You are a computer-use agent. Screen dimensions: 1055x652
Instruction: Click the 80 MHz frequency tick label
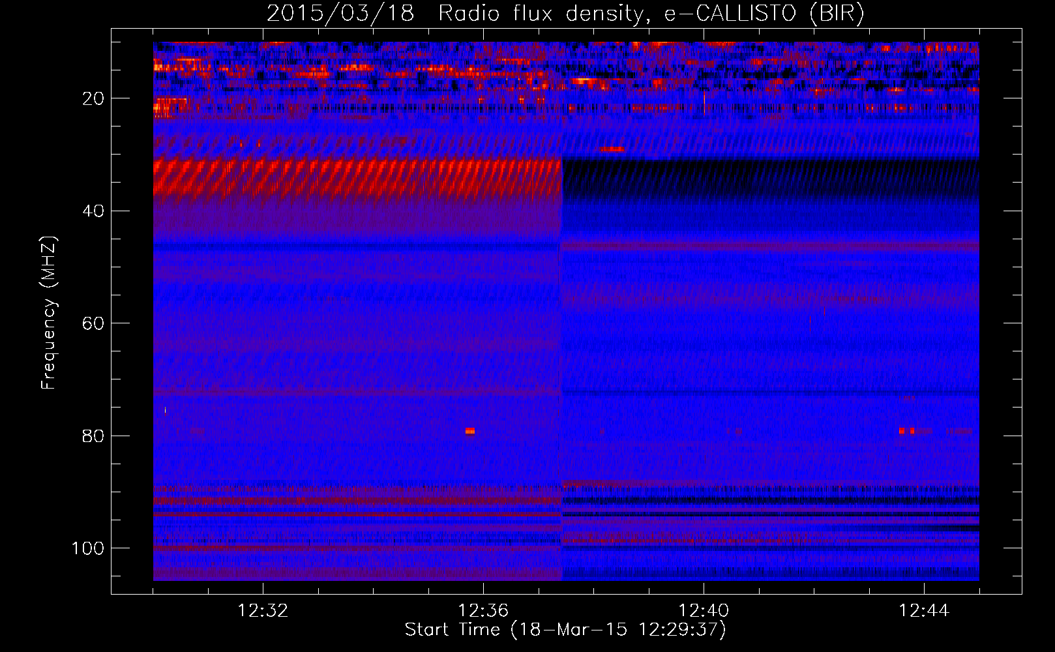[x=94, y=436]
